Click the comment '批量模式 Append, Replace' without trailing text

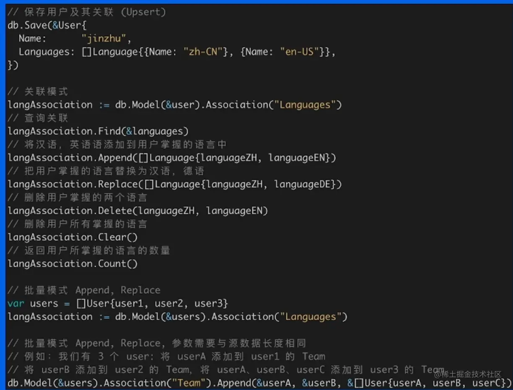tap(84, 290)
